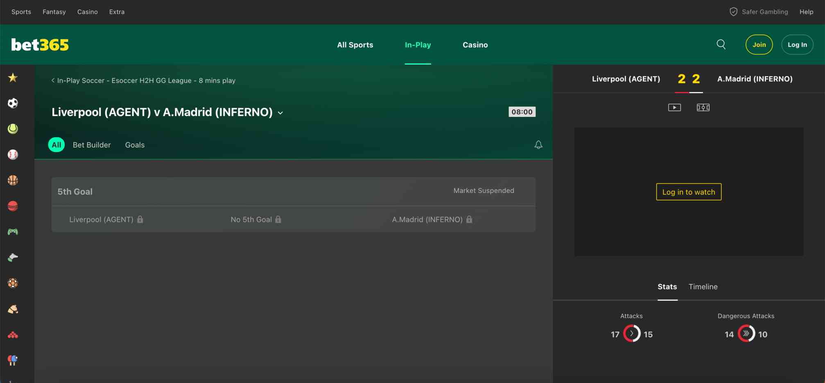Switch to pitch view using the field icon

tap(703, 107)
